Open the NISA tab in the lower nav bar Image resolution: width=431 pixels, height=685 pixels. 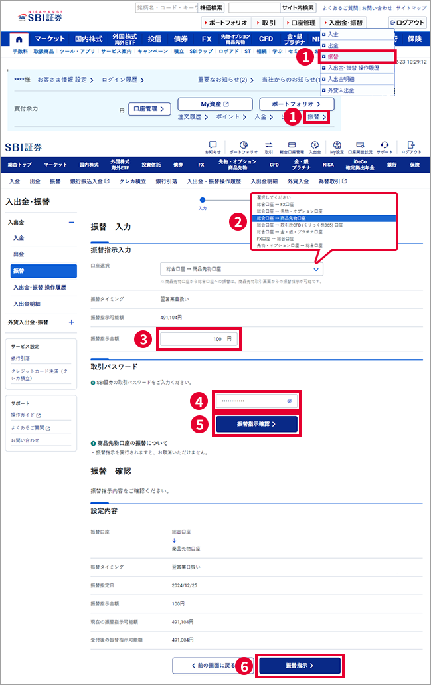[328, 165]
